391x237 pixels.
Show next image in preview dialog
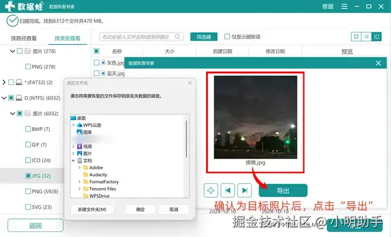(245, 191)
